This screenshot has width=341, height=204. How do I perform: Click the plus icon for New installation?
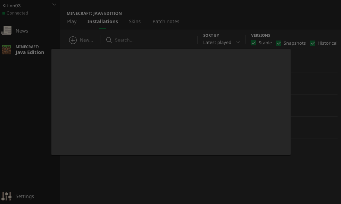point(73,40)
